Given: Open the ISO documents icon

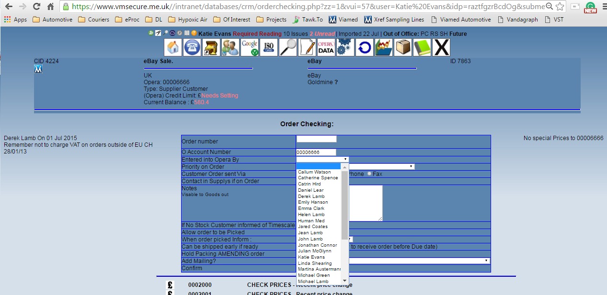Looking at the screenshot, I should (269, 47).
